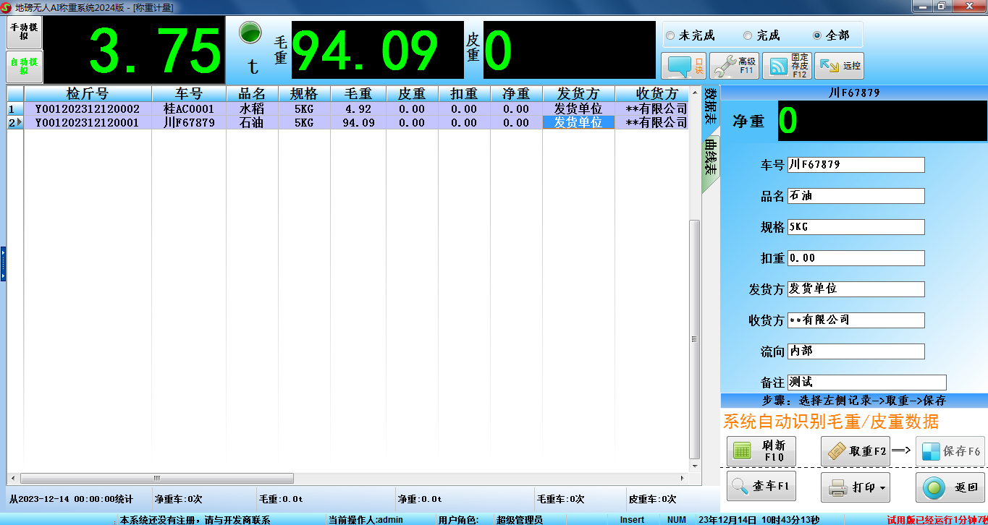
Task: Switch to the 曲线表 tab
Action: [710, 158]
